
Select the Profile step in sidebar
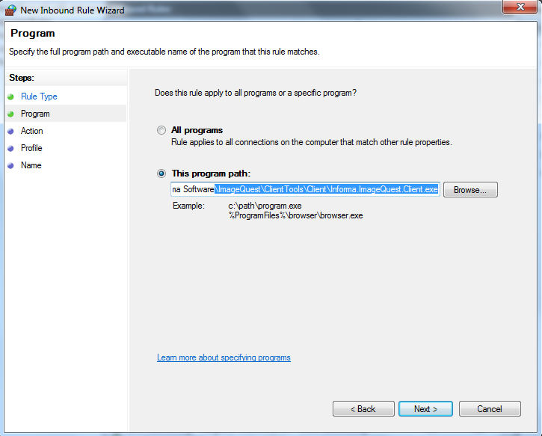[x=31, y=148]
